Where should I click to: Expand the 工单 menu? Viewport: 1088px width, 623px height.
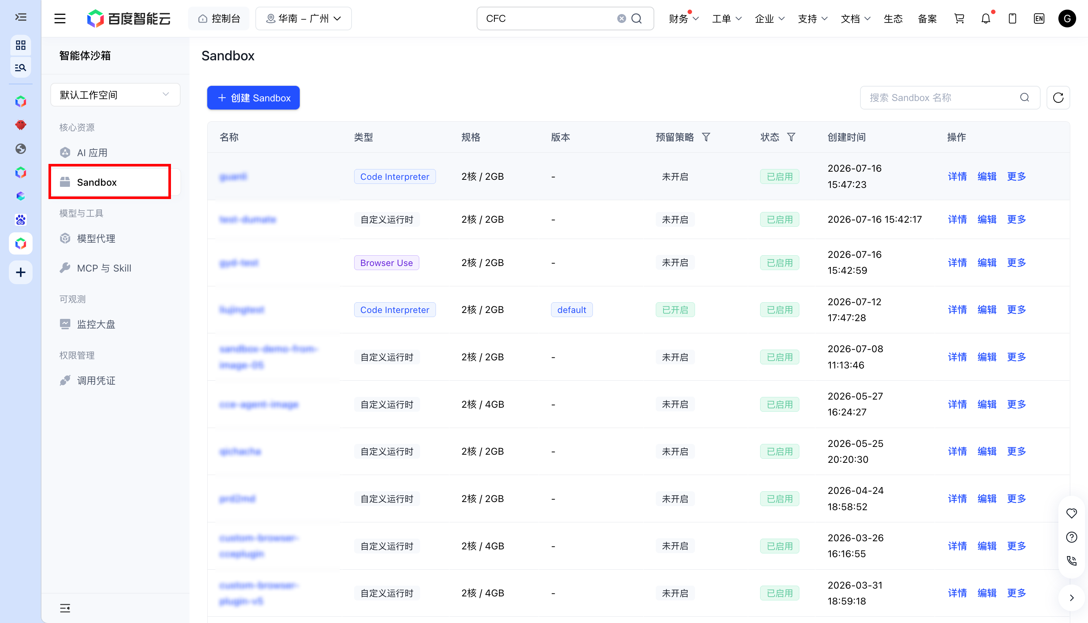726,18
